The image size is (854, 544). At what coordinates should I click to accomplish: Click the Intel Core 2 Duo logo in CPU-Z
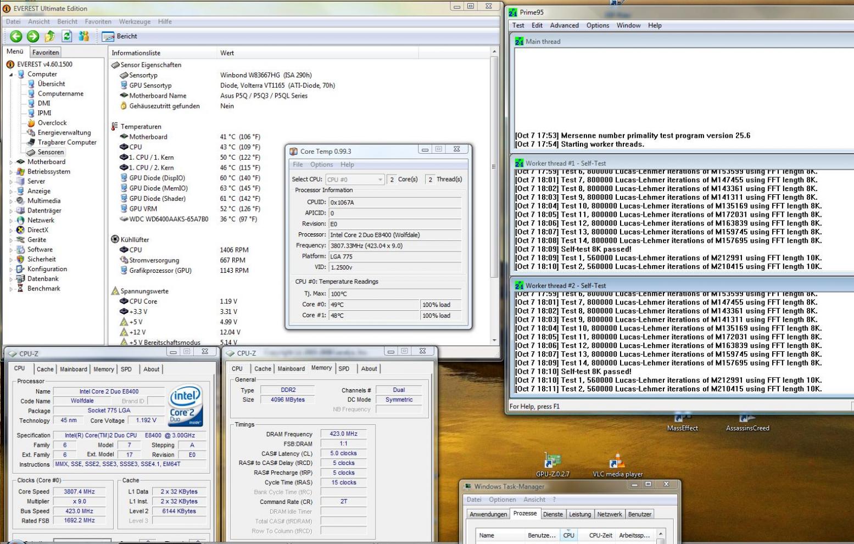pos(186,405)
